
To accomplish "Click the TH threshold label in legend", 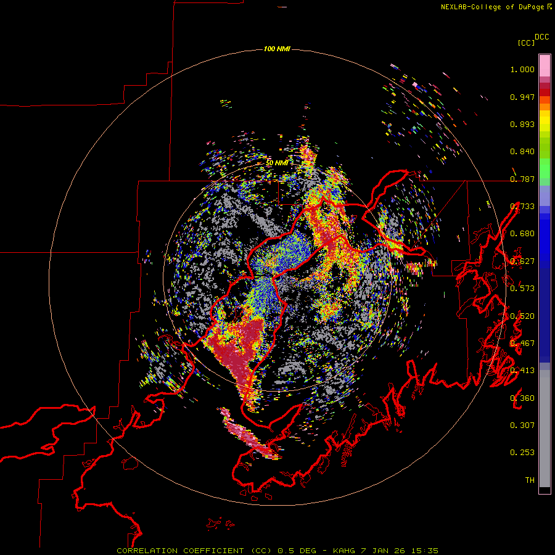I will click(x=530, y=480).
